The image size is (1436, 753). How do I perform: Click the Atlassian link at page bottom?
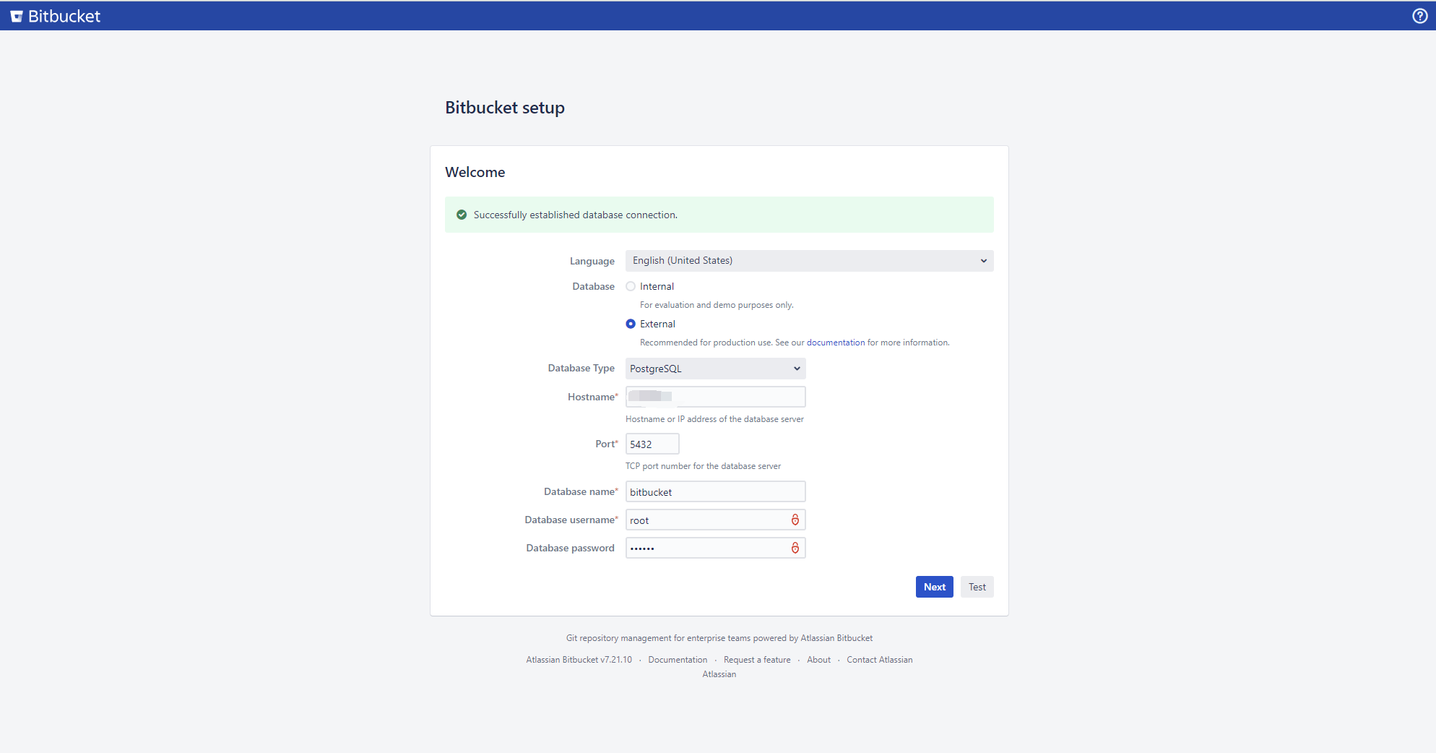click(719, 674)
